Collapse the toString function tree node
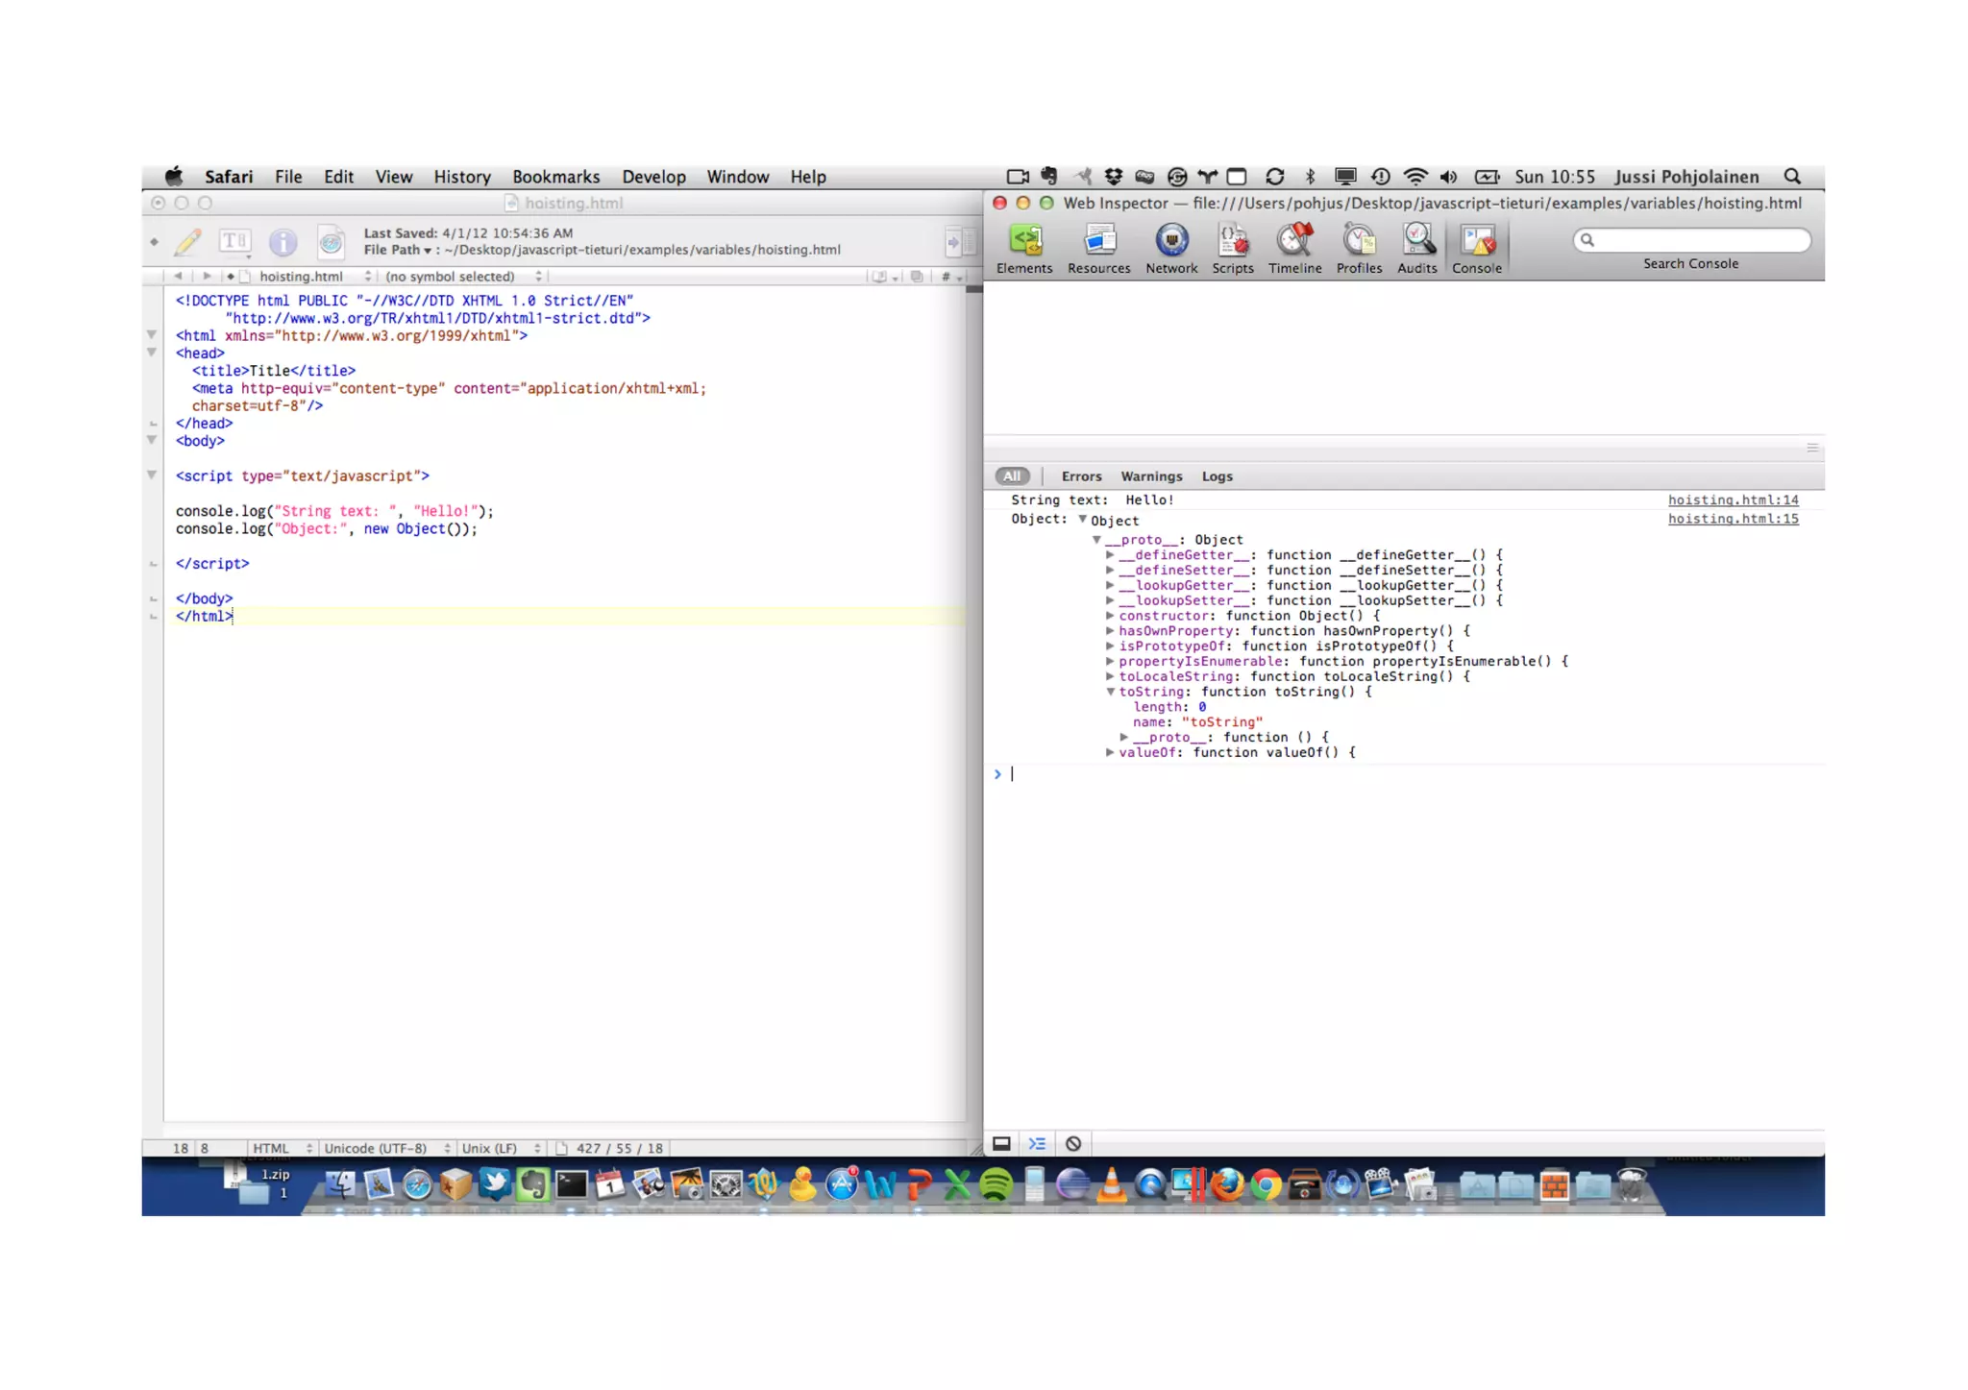 [1111, 692]
